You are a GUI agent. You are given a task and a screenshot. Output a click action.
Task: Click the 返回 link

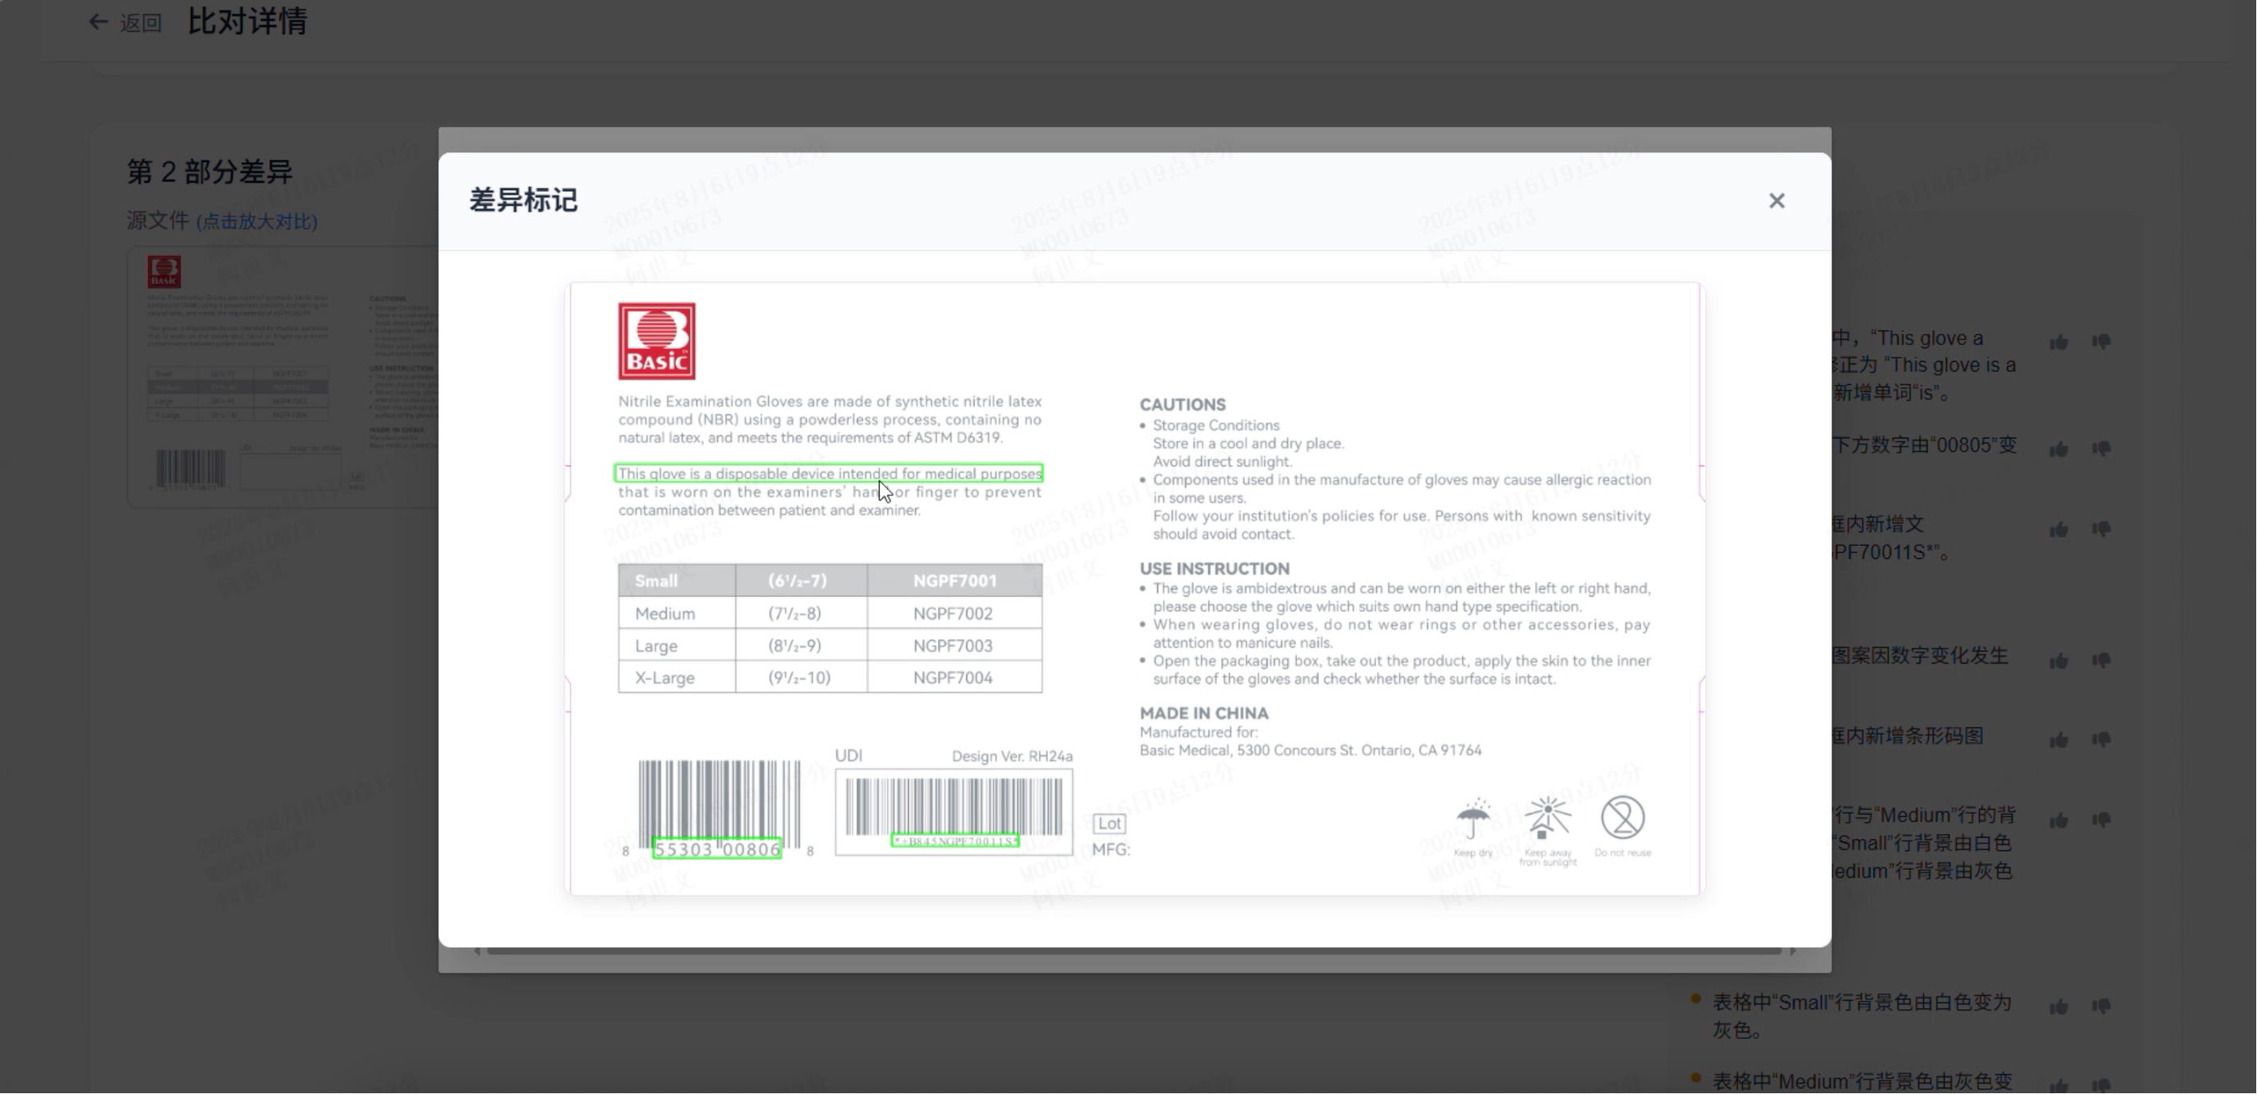[x=141, y=23]
